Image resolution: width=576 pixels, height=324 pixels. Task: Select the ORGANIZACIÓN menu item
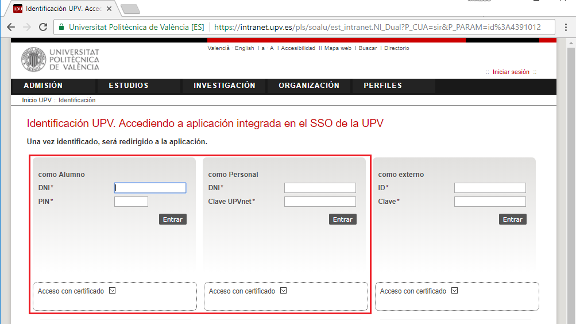[309, 86]
